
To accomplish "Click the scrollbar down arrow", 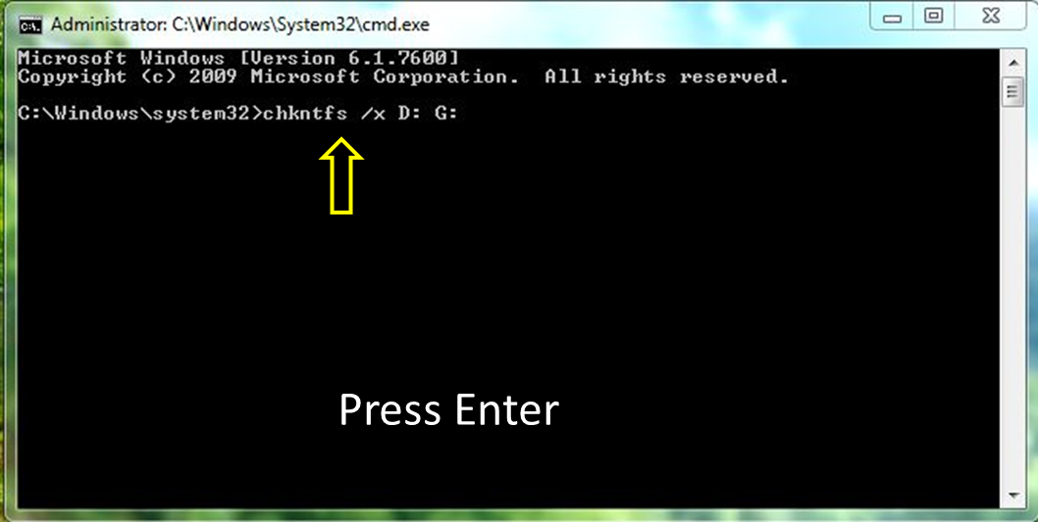I will [1012, 495].
